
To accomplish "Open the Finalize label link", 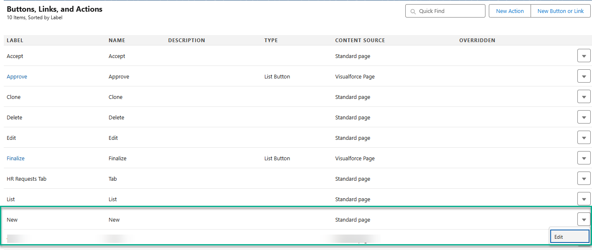I will click(x=15, y=159).
